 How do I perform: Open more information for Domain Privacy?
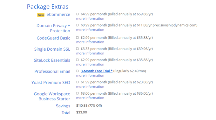(90, 30)
